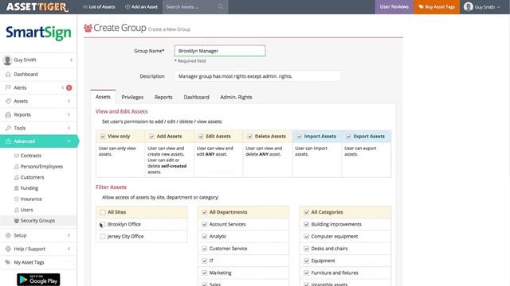Screen dimensions: 510x286
Task: Open the Google Play badge
Action: click(38, 280)
